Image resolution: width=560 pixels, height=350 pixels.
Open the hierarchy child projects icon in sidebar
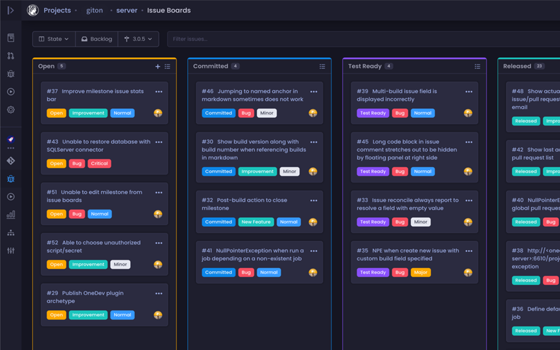pyautogui.click(x=11, y=233)
